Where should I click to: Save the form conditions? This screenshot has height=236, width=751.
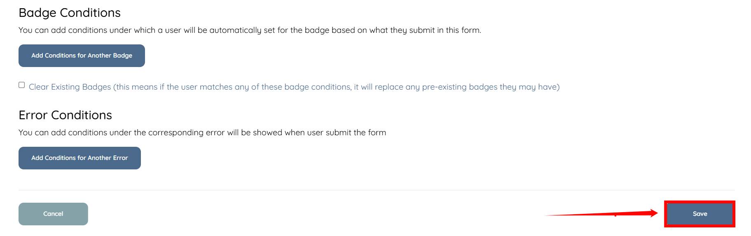click(x=700, y=214)
